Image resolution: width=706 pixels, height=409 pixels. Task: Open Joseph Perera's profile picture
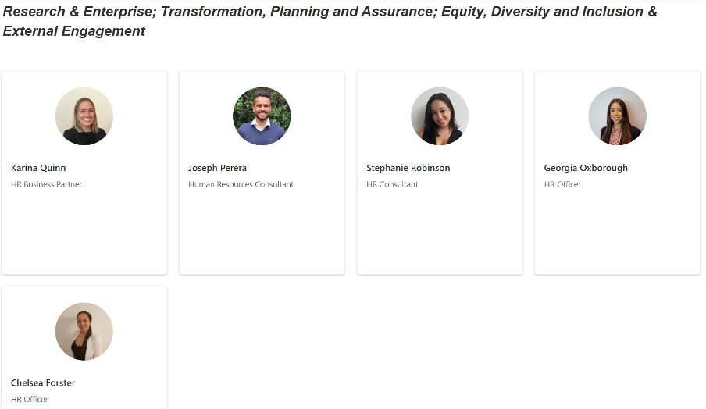[262, 116]
